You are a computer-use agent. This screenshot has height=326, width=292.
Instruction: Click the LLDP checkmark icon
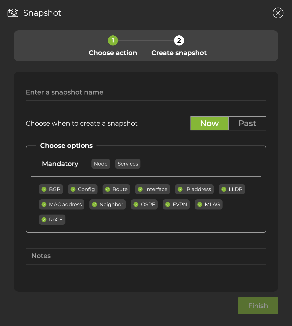pos(224,189)
